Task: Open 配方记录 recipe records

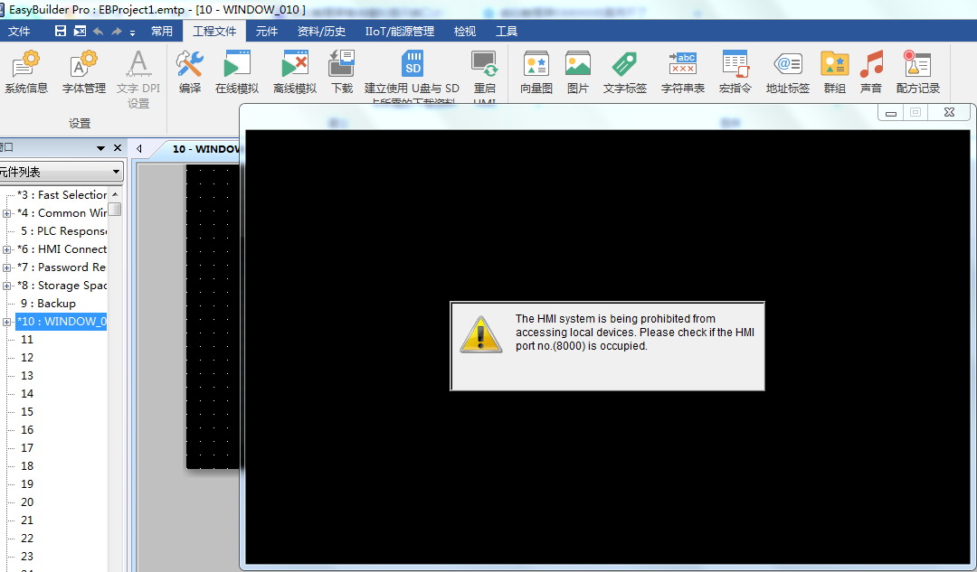Action: point(918,71)
